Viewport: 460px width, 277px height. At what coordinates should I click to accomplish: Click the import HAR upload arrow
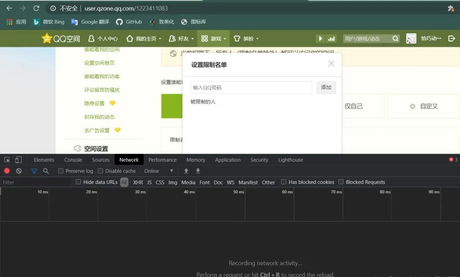[186, 171]
